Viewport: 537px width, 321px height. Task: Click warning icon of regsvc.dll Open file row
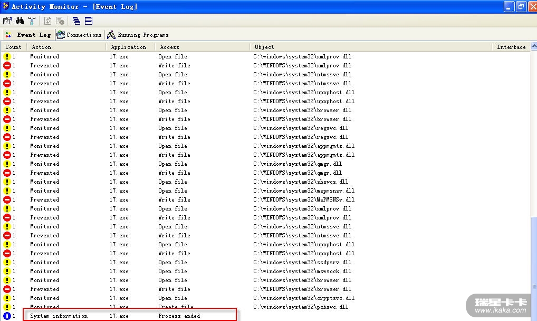(x=7, y=128)
